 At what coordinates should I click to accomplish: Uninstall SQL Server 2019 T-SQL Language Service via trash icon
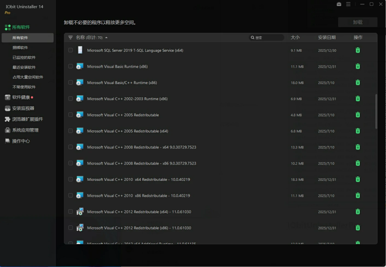pos(358,50)
